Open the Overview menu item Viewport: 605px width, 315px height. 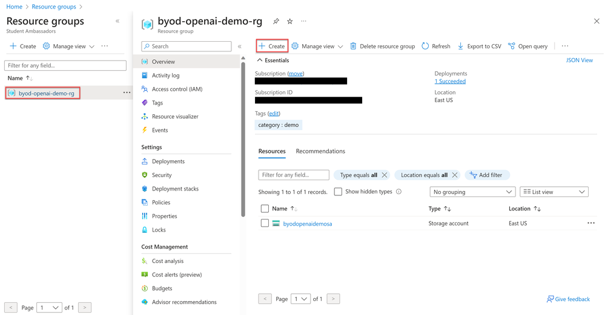(187, 62)
